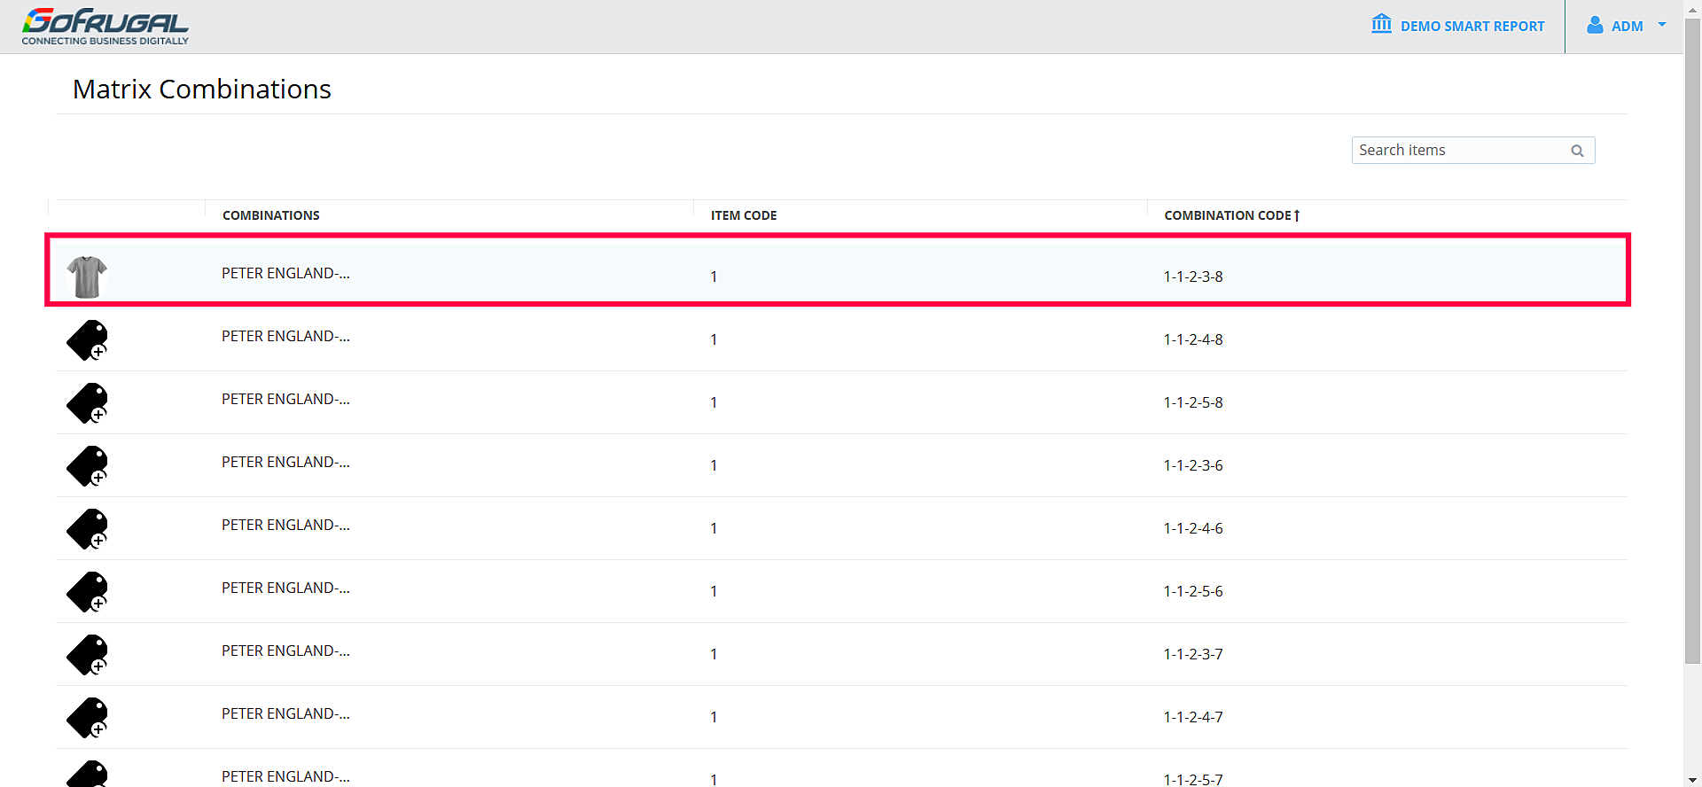Click combination code 1-1-2-4-7
Image resolution: width=1702 pixels, height=787 pixels.
1193,717
